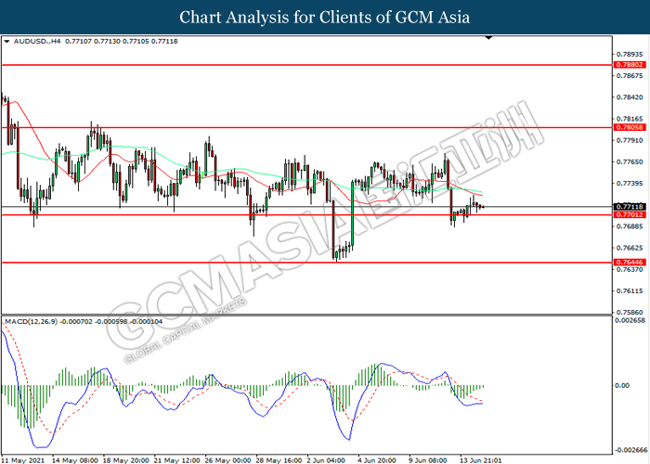Select the 0.76446 red price label

click(629, 263)
